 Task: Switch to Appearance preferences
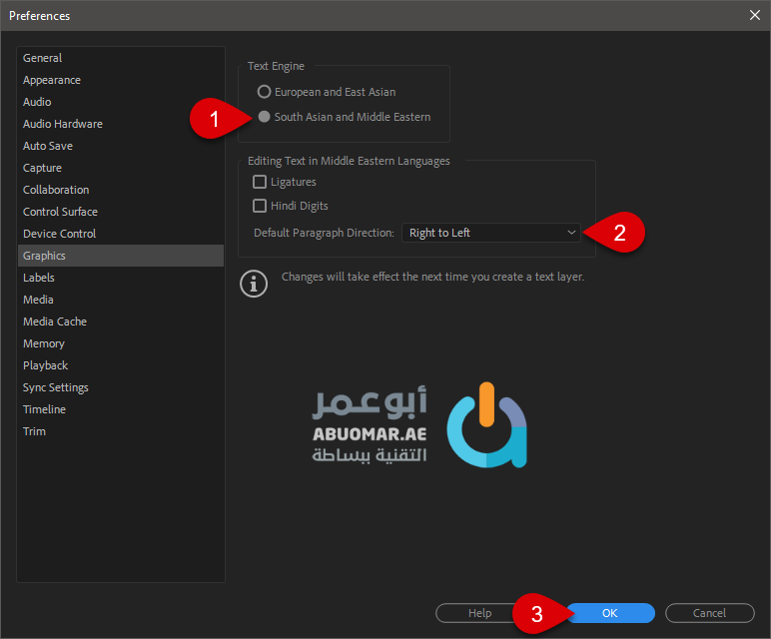(x=52, y=80)
